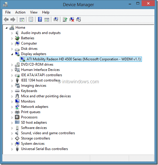Screen dimensions: 158x165
Task: Select the Disk drives label
Action: [29, 49]
